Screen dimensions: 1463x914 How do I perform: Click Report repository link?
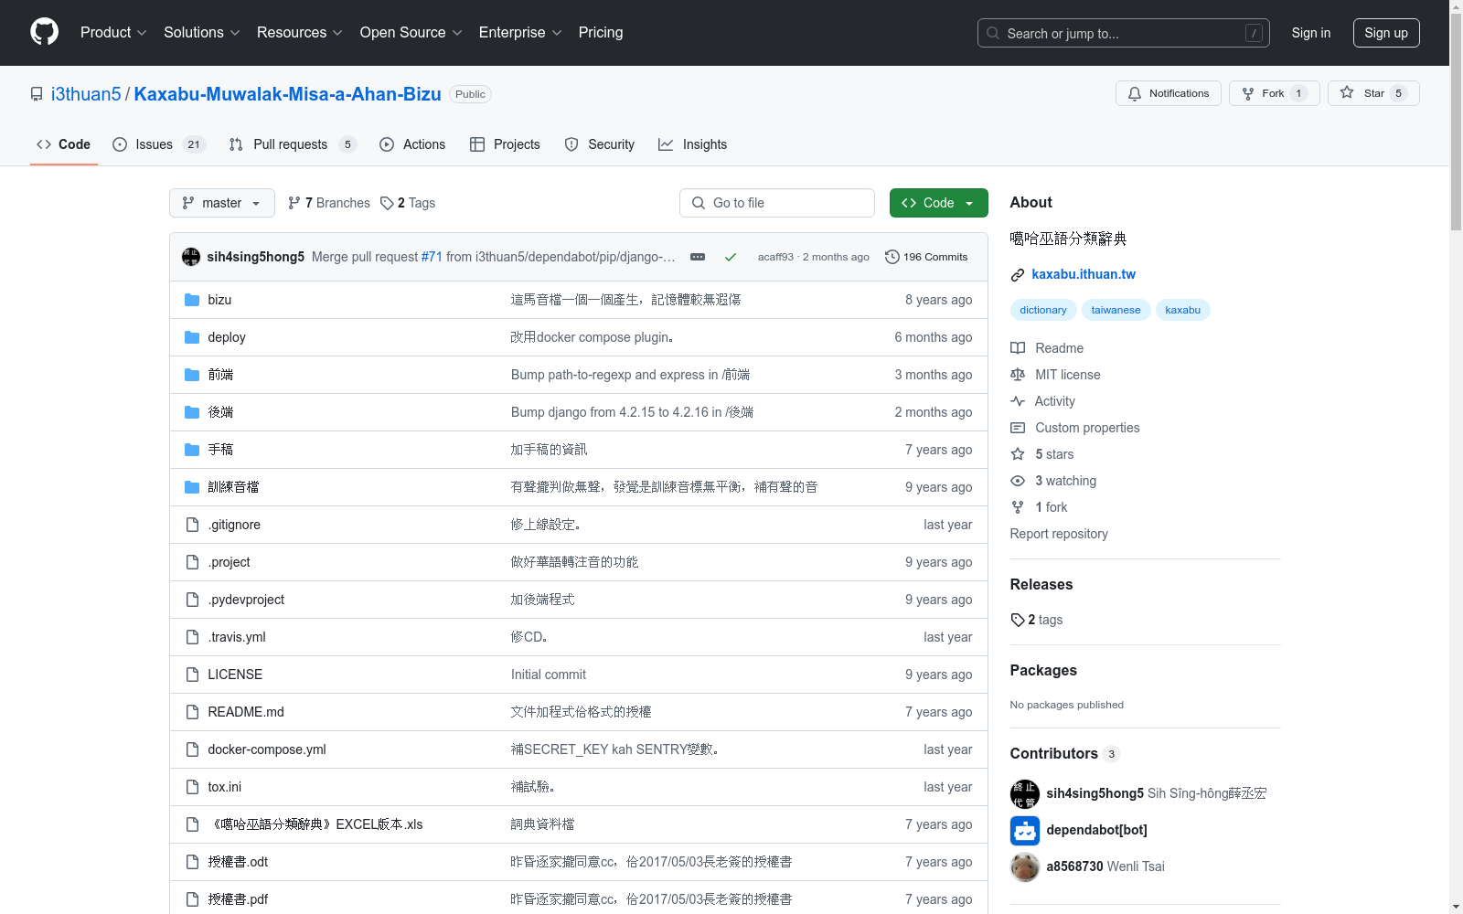pos(1059,534)
